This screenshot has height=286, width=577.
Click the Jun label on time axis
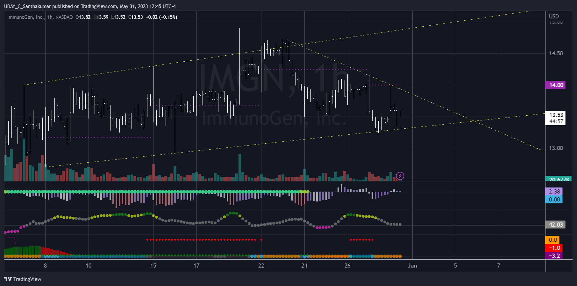(x=412, y=266)
